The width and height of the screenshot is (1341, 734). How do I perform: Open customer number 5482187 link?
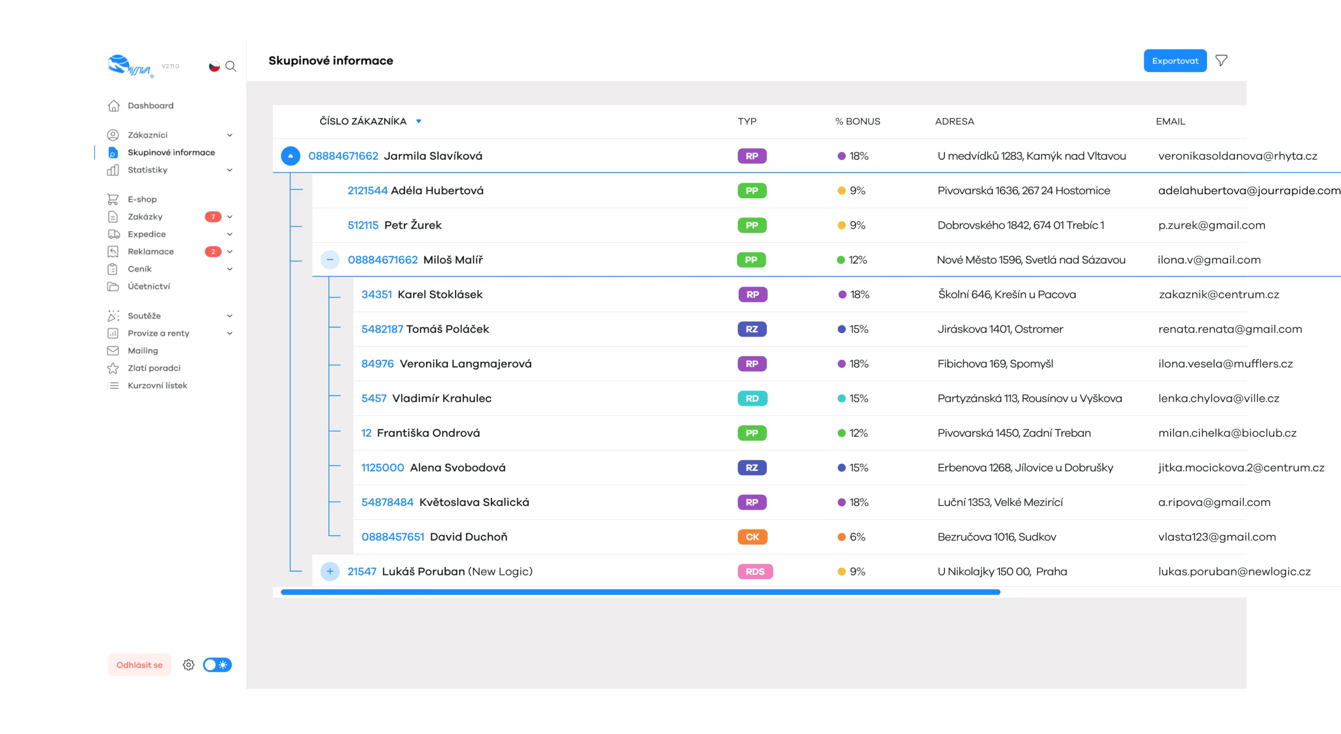382,329
